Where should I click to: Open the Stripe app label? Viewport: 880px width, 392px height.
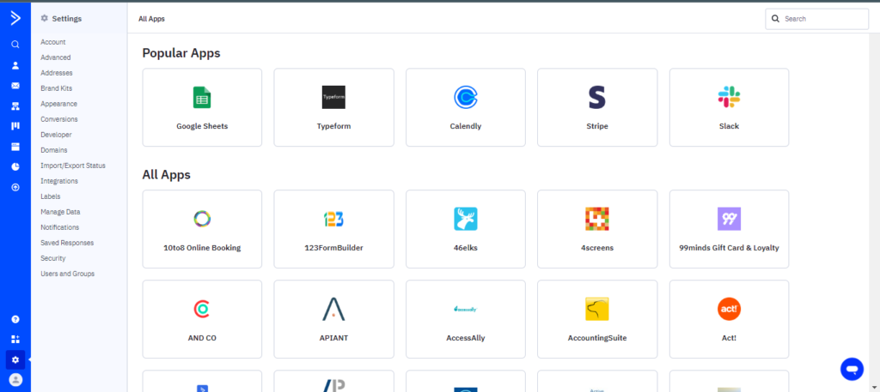pyautogui.click(x=597, y=127)
